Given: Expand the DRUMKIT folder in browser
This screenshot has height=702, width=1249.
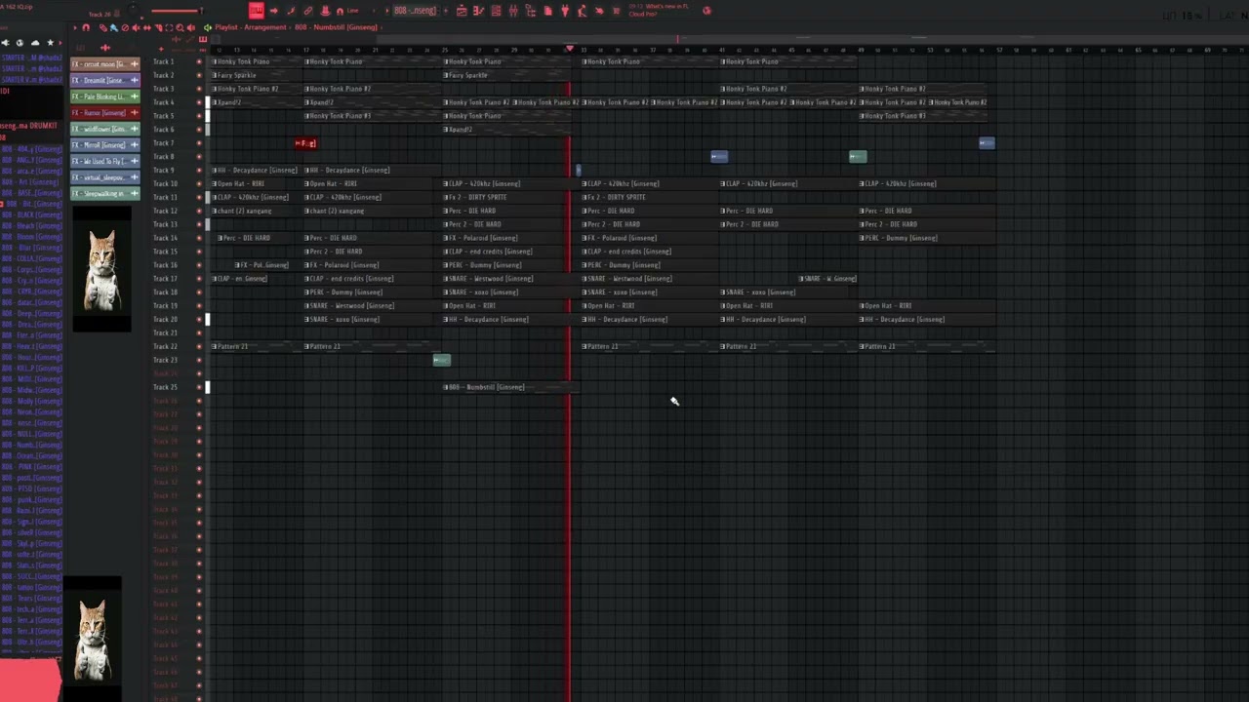Looking at the screenshot, I should [x=29, y=126].
